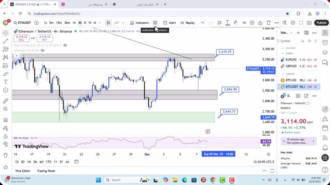
Task: Open more options of drawing toolbar
Action: click(277, 23)
